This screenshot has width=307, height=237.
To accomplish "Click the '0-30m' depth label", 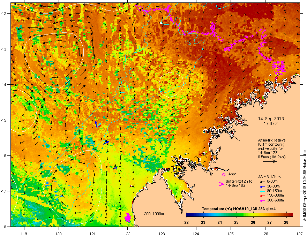I will [272, 182].
